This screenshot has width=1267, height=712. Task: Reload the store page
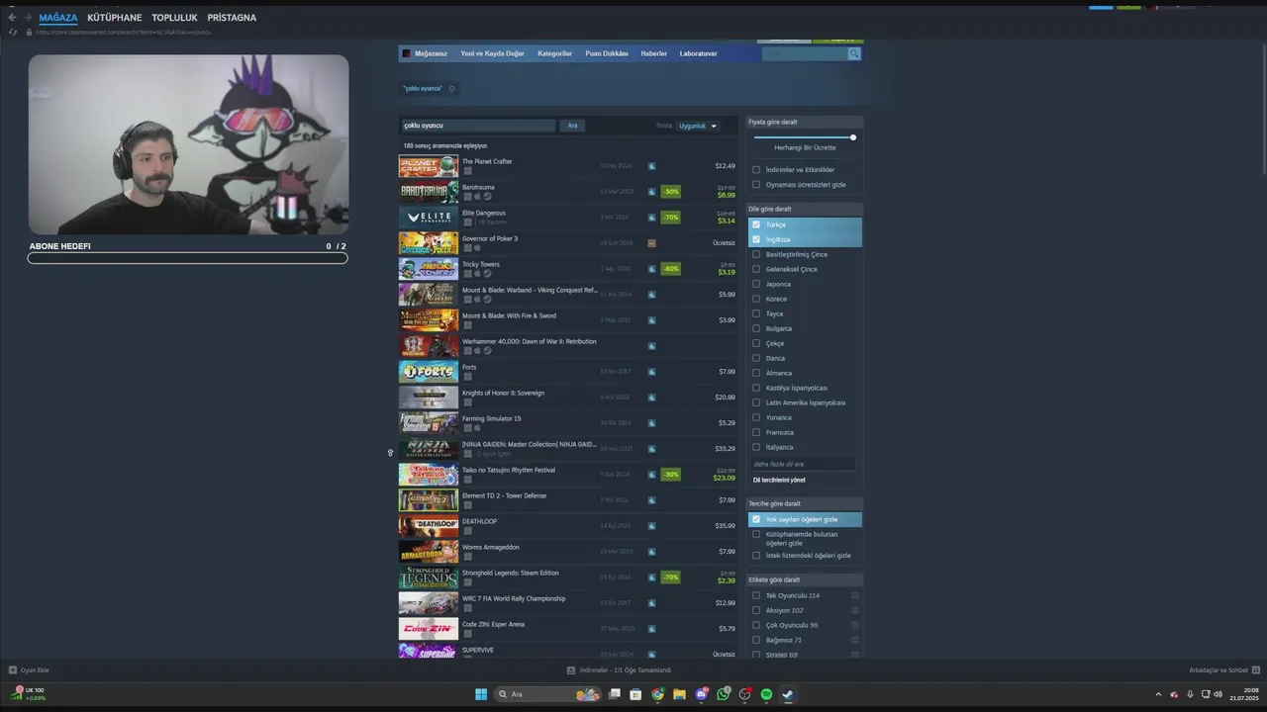coord(13,32)
